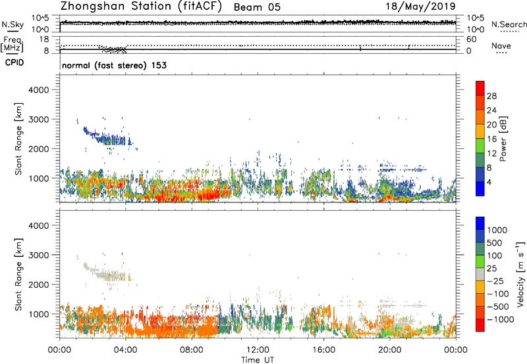Click the 'N.Sky' axis label

[x=13, y=24]
